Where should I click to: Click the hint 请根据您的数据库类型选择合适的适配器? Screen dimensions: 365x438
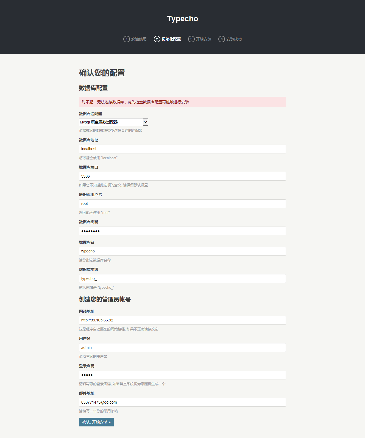111,130
